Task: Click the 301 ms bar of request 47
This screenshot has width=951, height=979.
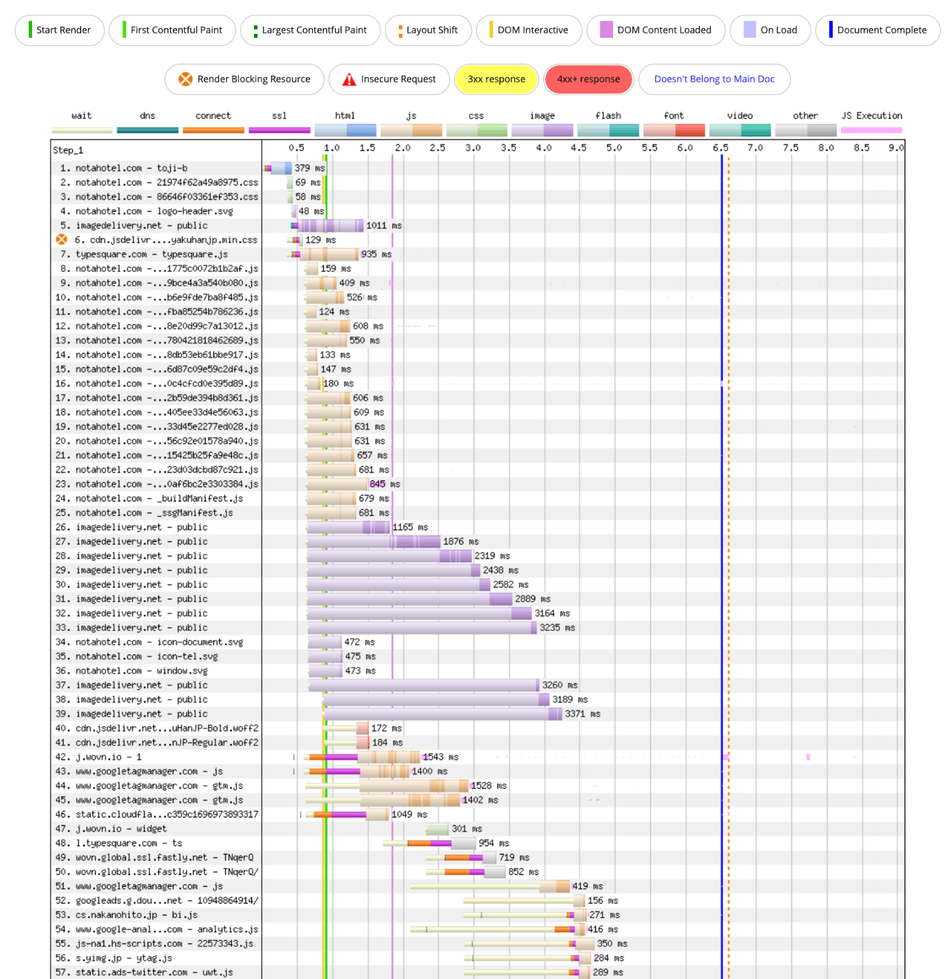Action: coord(437,829)
